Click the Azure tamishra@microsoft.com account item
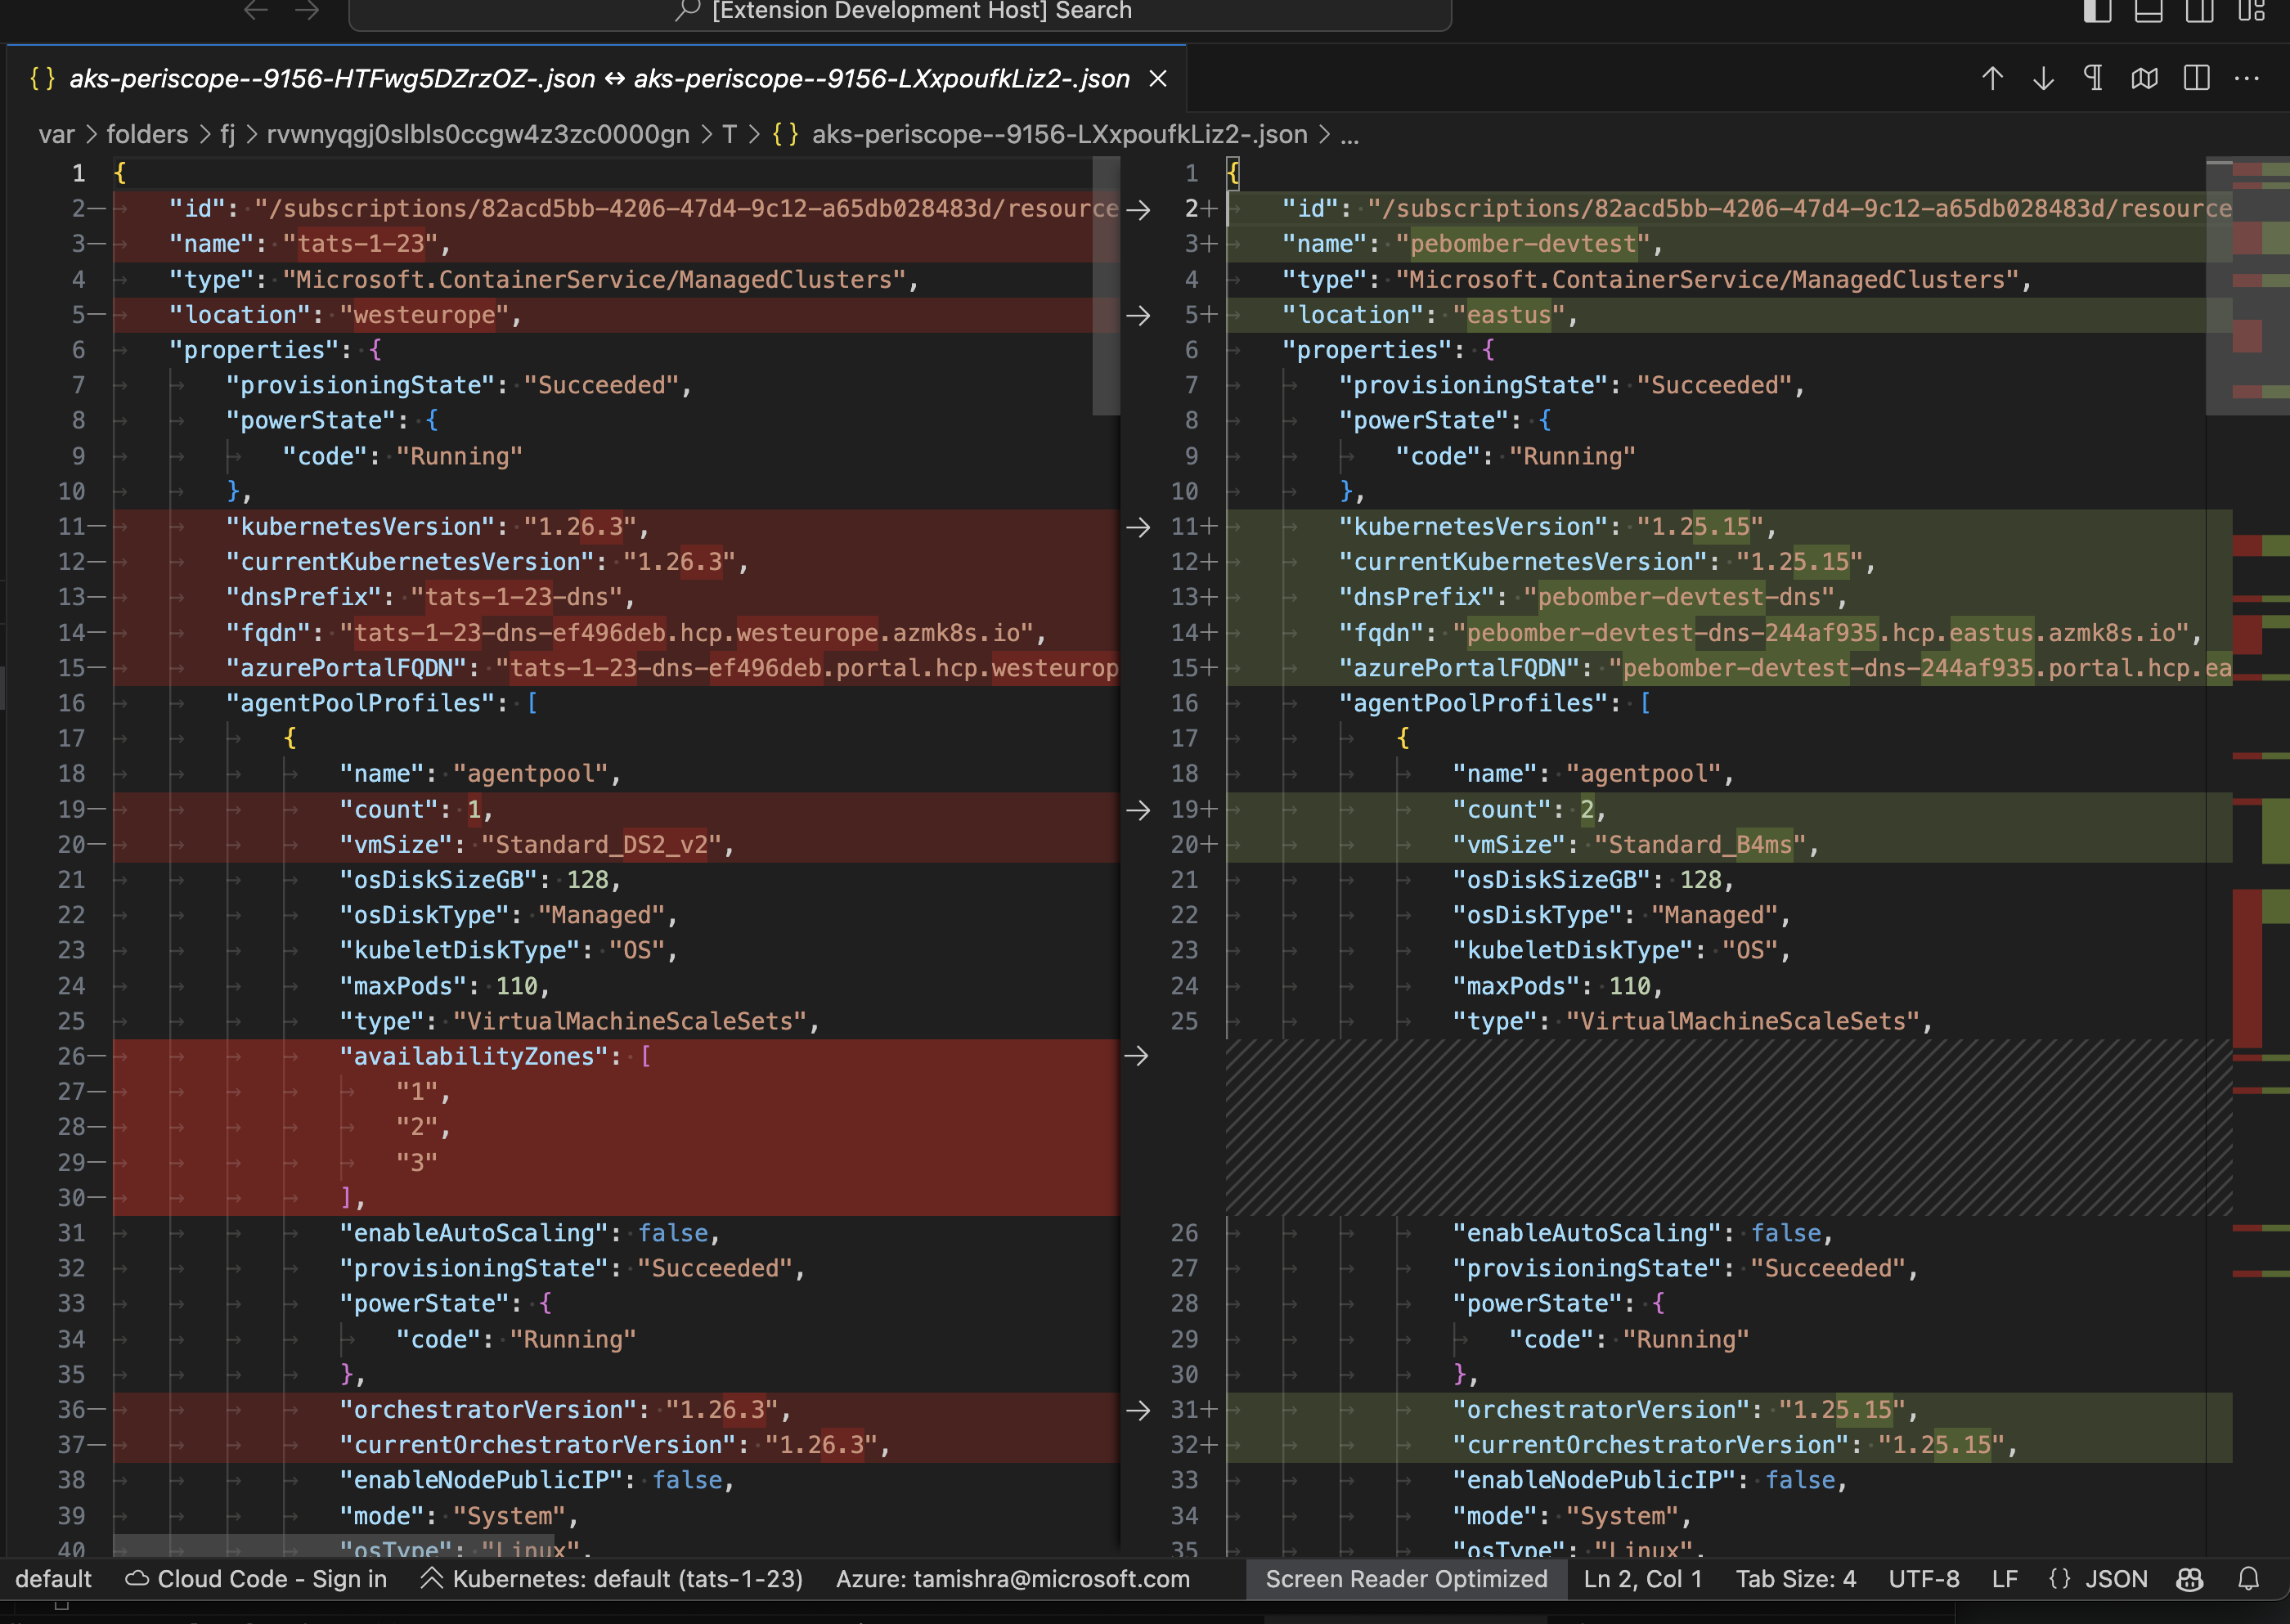 (x=1012, y=1579)
